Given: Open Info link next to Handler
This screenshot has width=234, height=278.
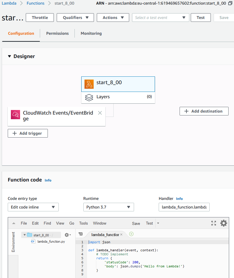Looking at the screenshot, I should pyautogui.click(x=179, y=199).
